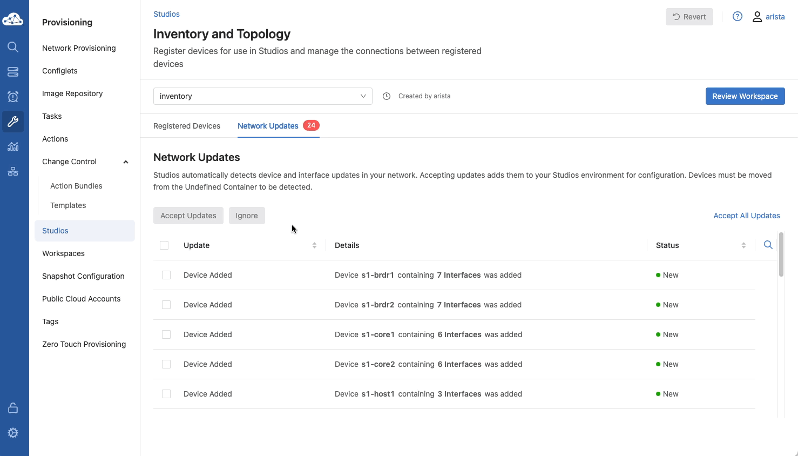Click the Review Workspace button

(x=745, y=96)
